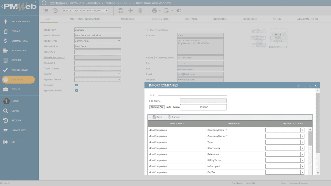Screen dimensions: 331x186
Task: Add a new vendor with plus icon
Action: [x=131, y=11]
